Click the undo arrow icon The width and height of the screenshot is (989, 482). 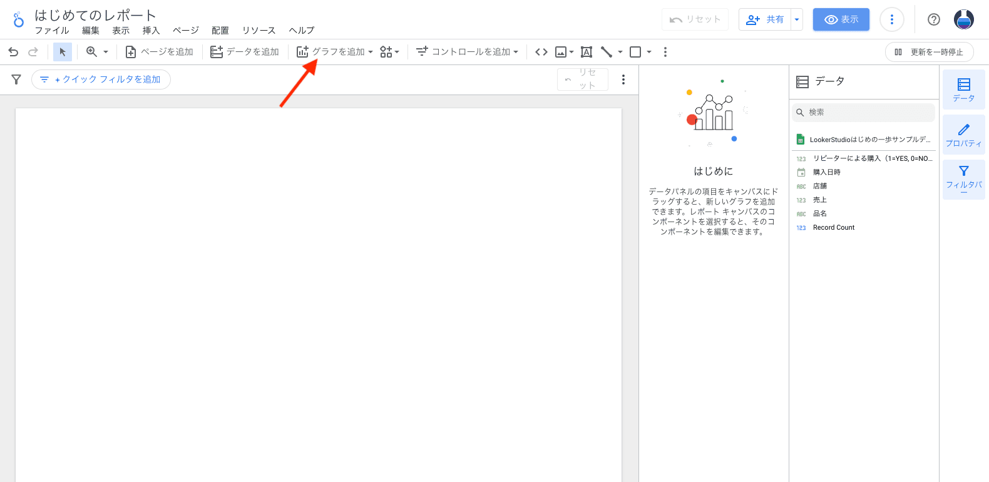13,52
